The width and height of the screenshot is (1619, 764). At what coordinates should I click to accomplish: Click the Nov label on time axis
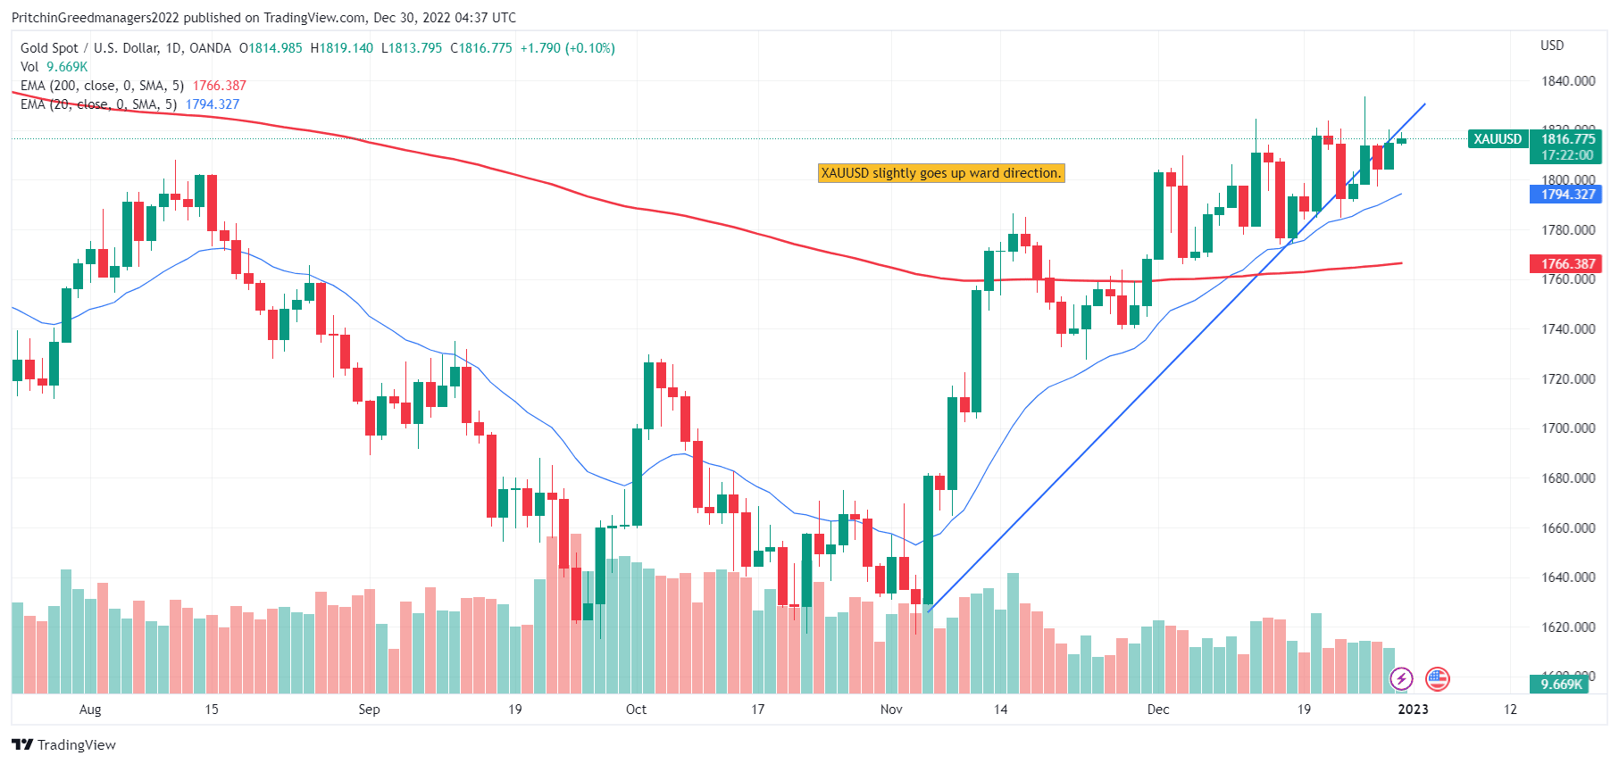[x=891, y=710]
